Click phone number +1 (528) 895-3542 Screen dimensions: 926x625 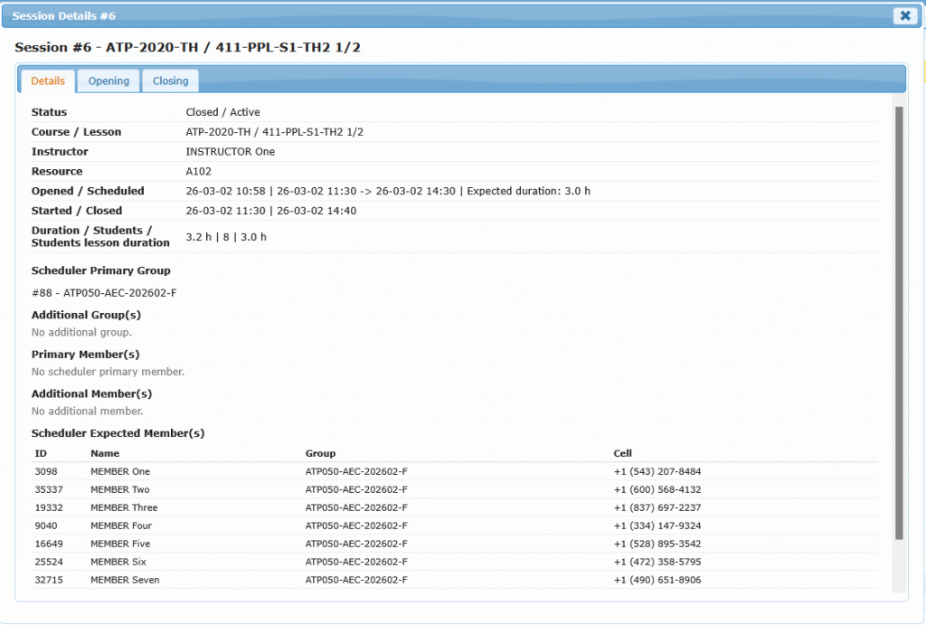click(x=657, y=544)
